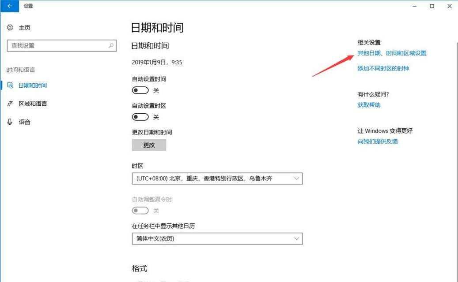
Task: Select the Region and language icon
Action: click(x=10, y=104)
